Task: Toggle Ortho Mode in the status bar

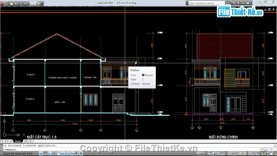Action: tap(49, 153)
